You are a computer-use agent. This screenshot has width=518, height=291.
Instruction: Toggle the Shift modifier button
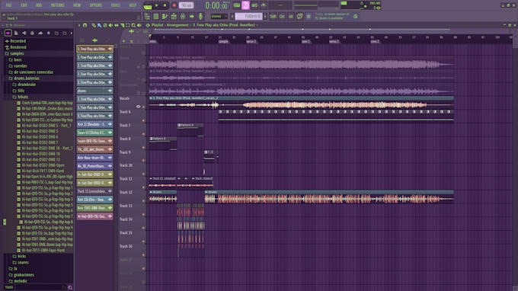(273, 16)
